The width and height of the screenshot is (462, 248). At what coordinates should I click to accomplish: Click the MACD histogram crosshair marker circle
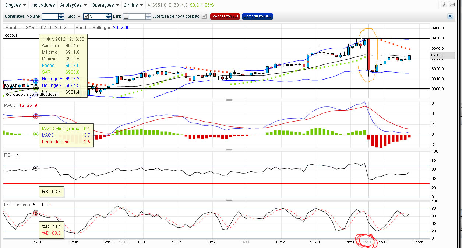point(36,134)
